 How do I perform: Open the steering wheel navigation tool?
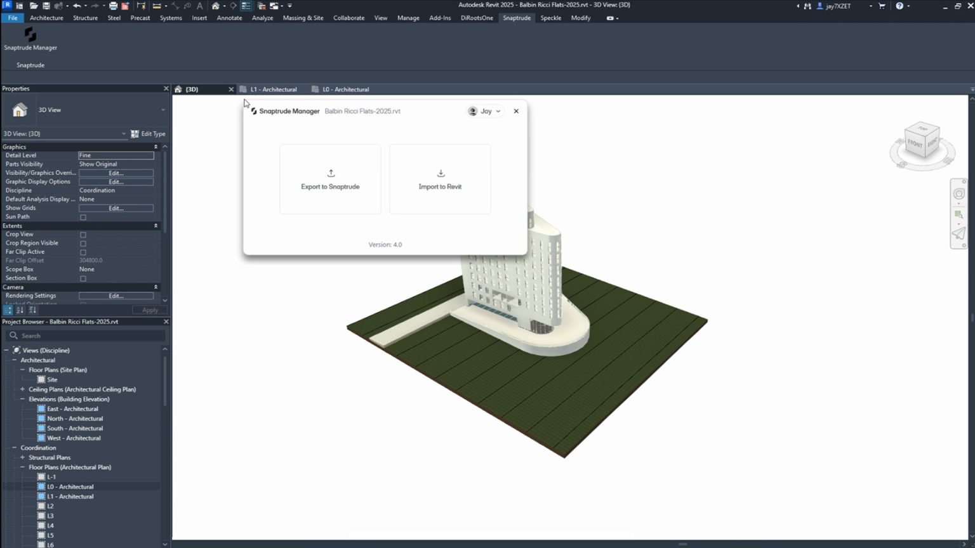coord(958,194)
